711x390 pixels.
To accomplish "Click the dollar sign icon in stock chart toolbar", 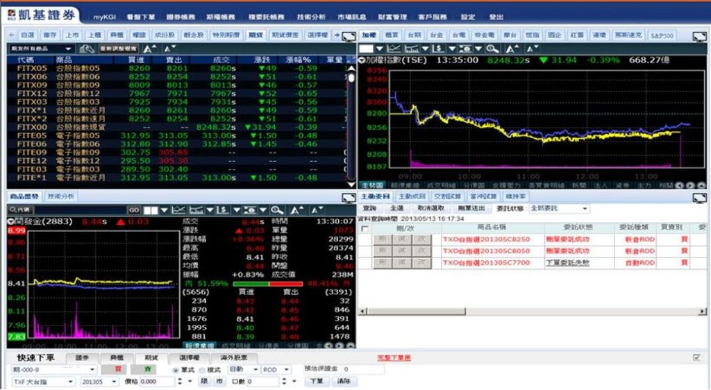I will (x=221, y=210).
